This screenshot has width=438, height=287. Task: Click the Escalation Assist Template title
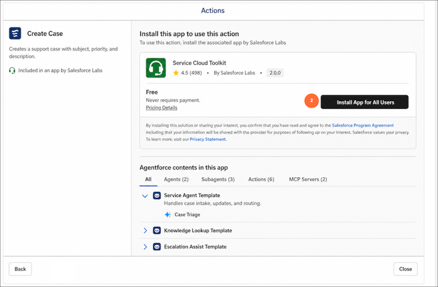tap(195, 247)
